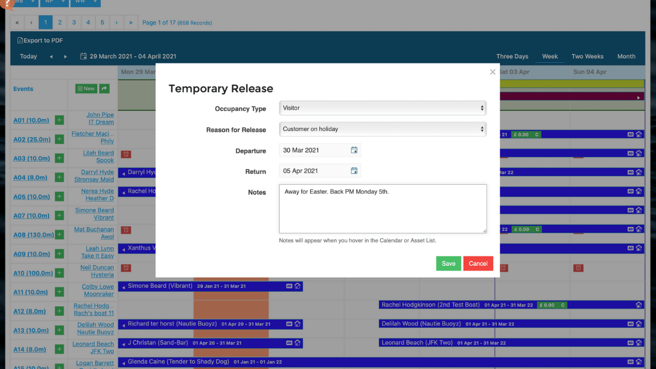Open the Departure date picker calendar icon
656x369 pixels.
pyautogui.click(x=354, y=150)
